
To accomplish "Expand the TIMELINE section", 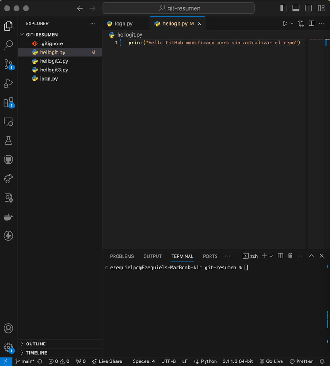I will click(x=60, y=353).
